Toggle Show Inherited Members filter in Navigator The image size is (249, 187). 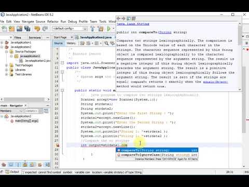[4, 165]
